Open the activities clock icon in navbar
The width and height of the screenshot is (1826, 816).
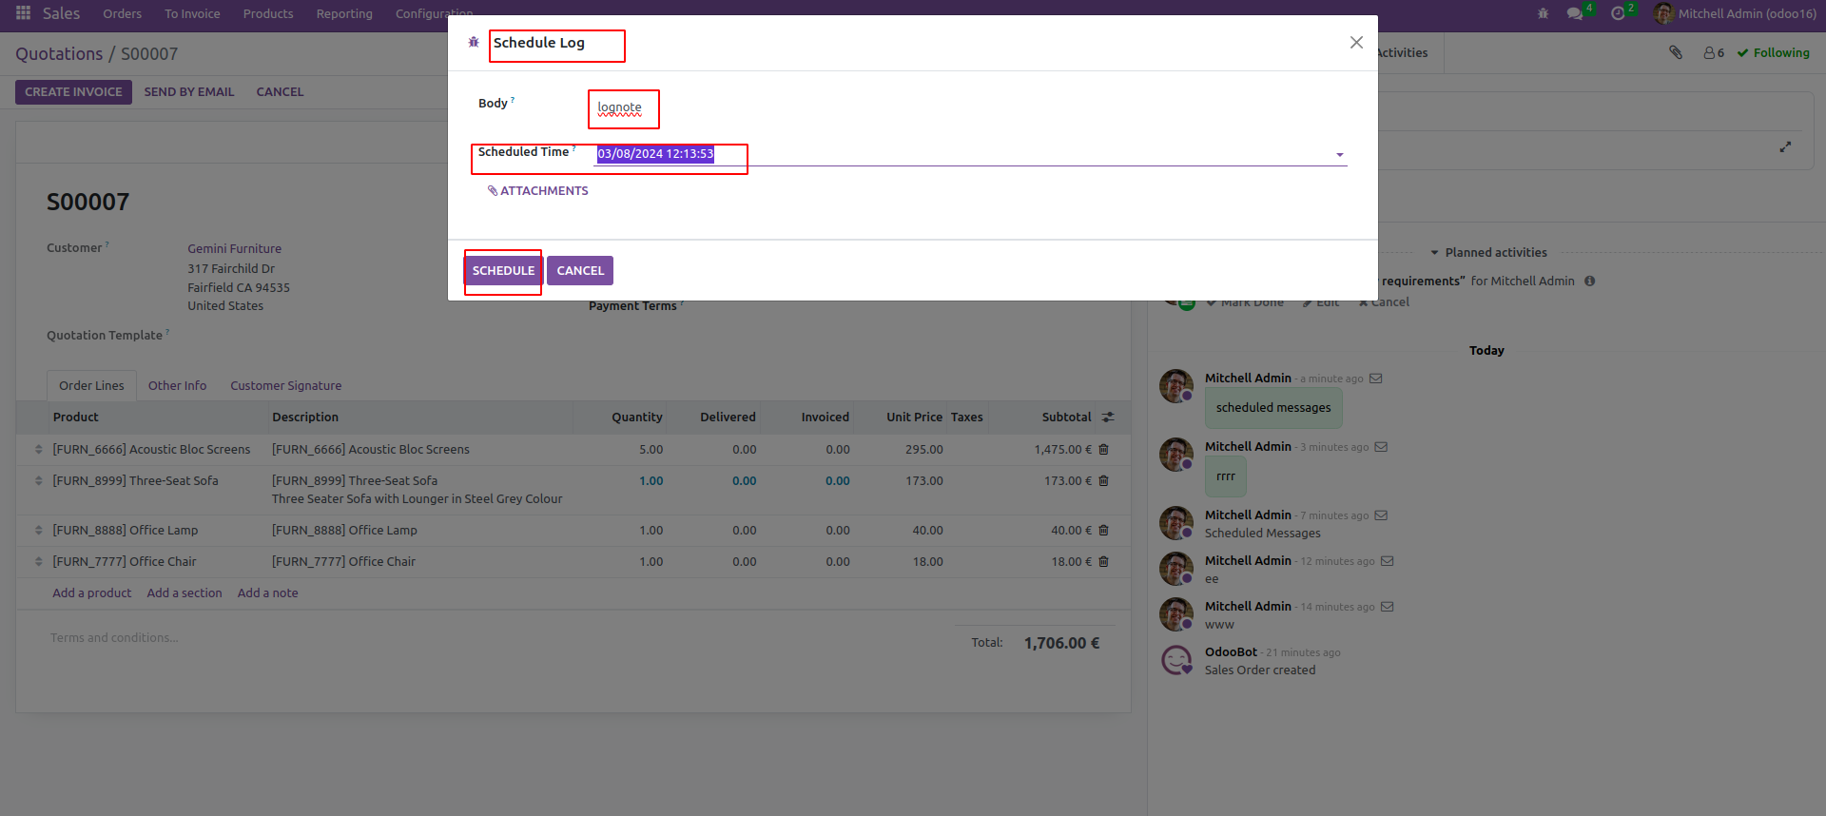(1618, 13)
